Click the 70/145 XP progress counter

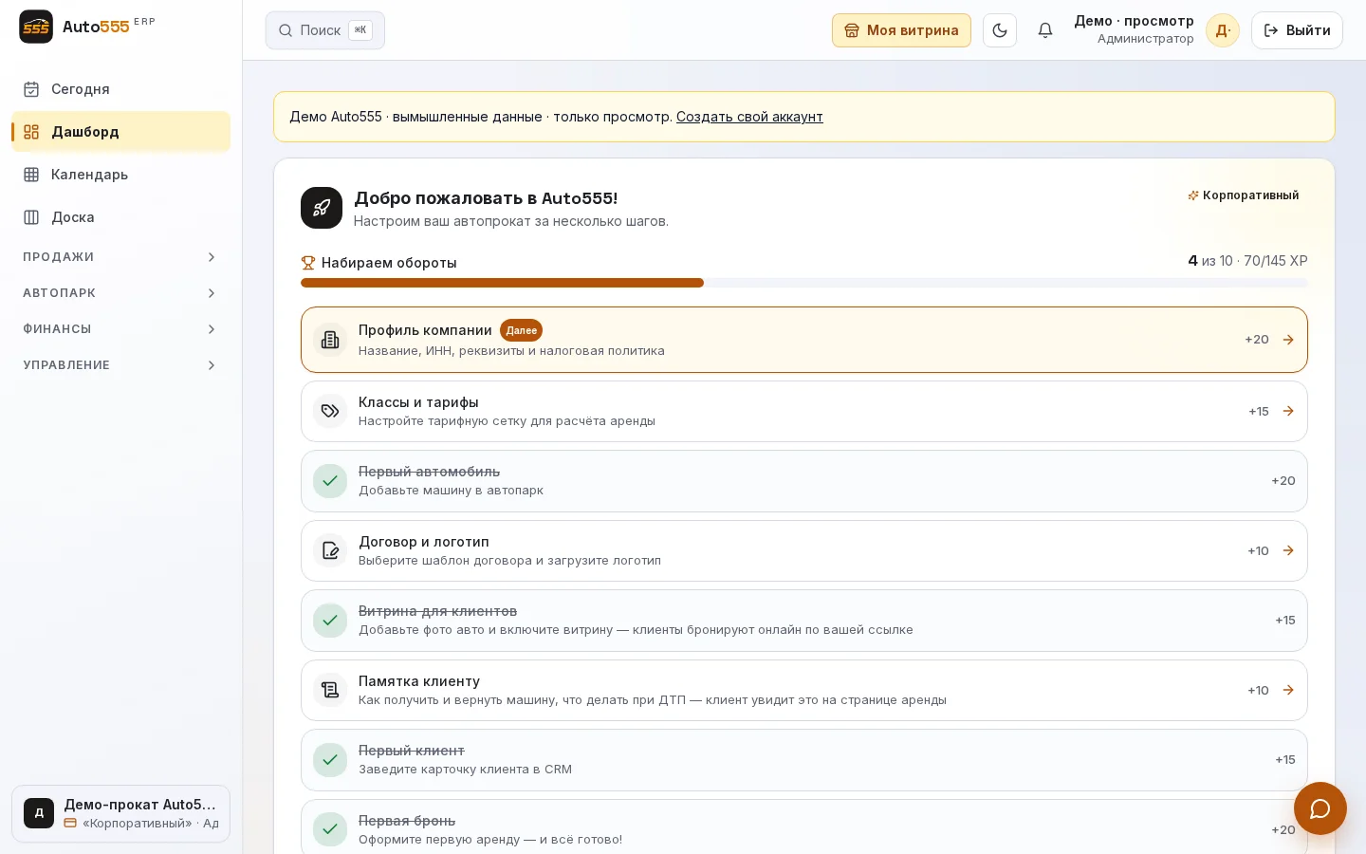coord(1276,261)
